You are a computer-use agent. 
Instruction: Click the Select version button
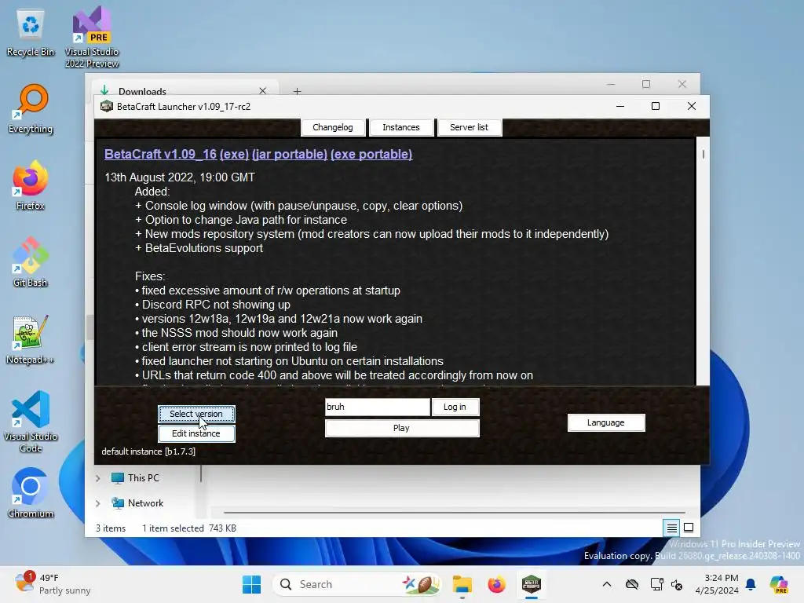tap(196, 414)
